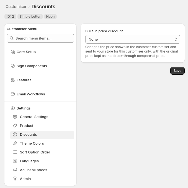Click the Product tag icon
The image size is (188, 188).
[15, 126]
